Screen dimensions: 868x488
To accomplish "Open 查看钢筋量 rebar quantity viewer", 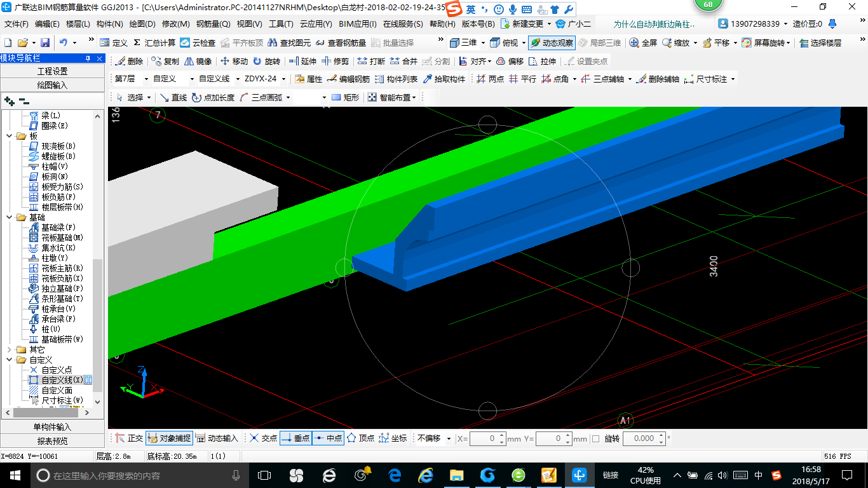I will 341,43.
